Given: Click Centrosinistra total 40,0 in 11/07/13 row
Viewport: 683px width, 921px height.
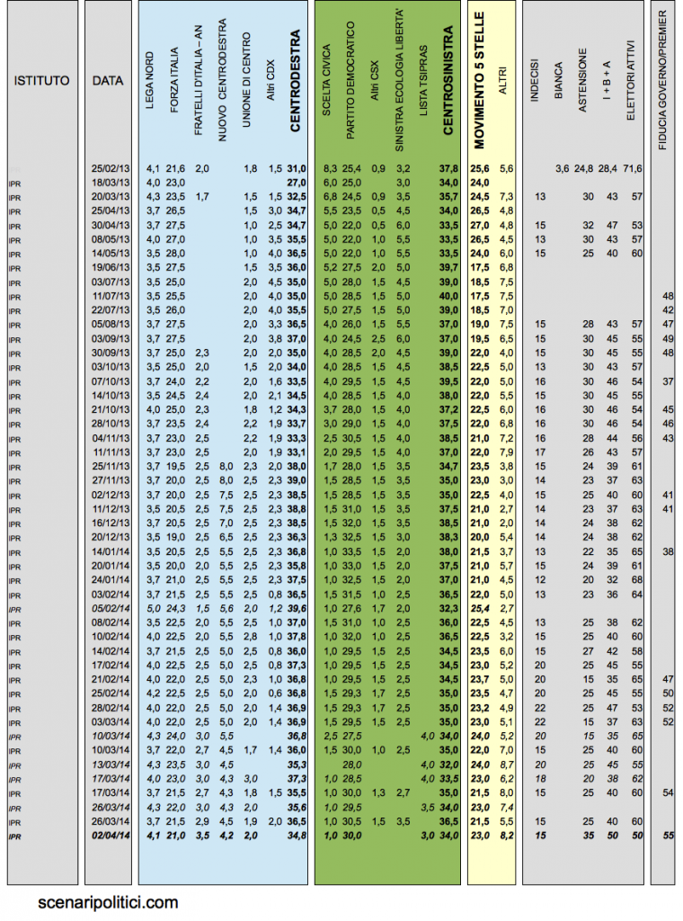Looking at the screenshot, I should [x=448, y=296].
